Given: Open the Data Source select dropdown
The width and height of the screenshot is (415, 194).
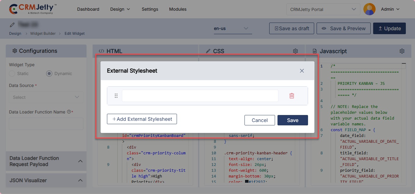Looking at the screenshot, I should click(46, 97).
